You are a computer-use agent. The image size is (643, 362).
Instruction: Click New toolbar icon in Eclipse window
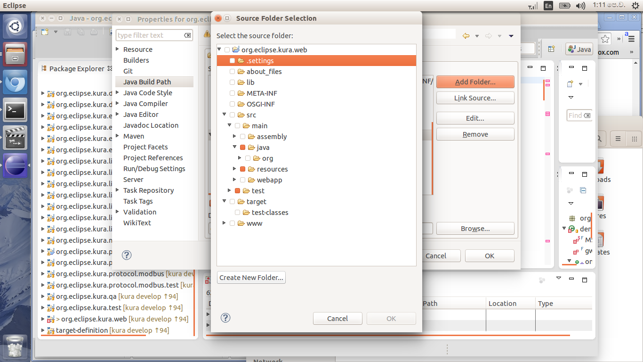tap(45, 32)
